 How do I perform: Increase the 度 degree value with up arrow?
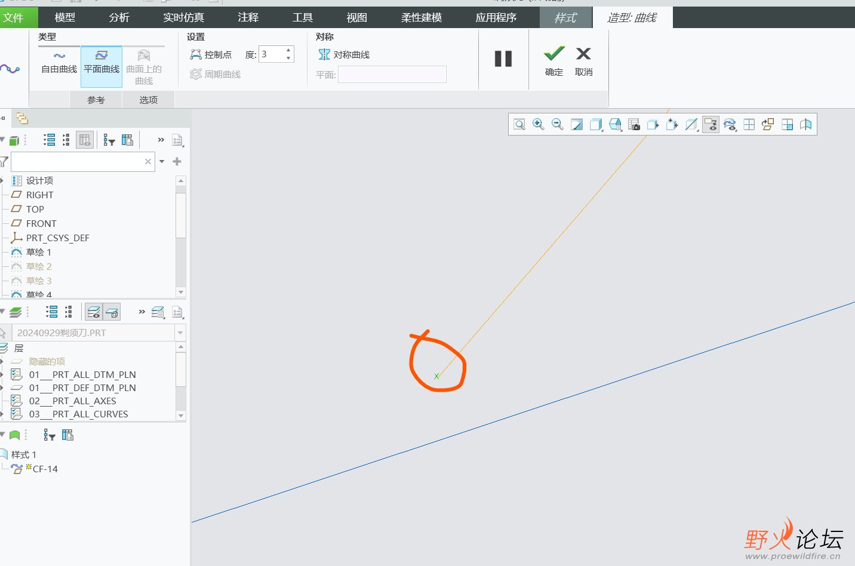pyautogui.click(x=288, y=50)
